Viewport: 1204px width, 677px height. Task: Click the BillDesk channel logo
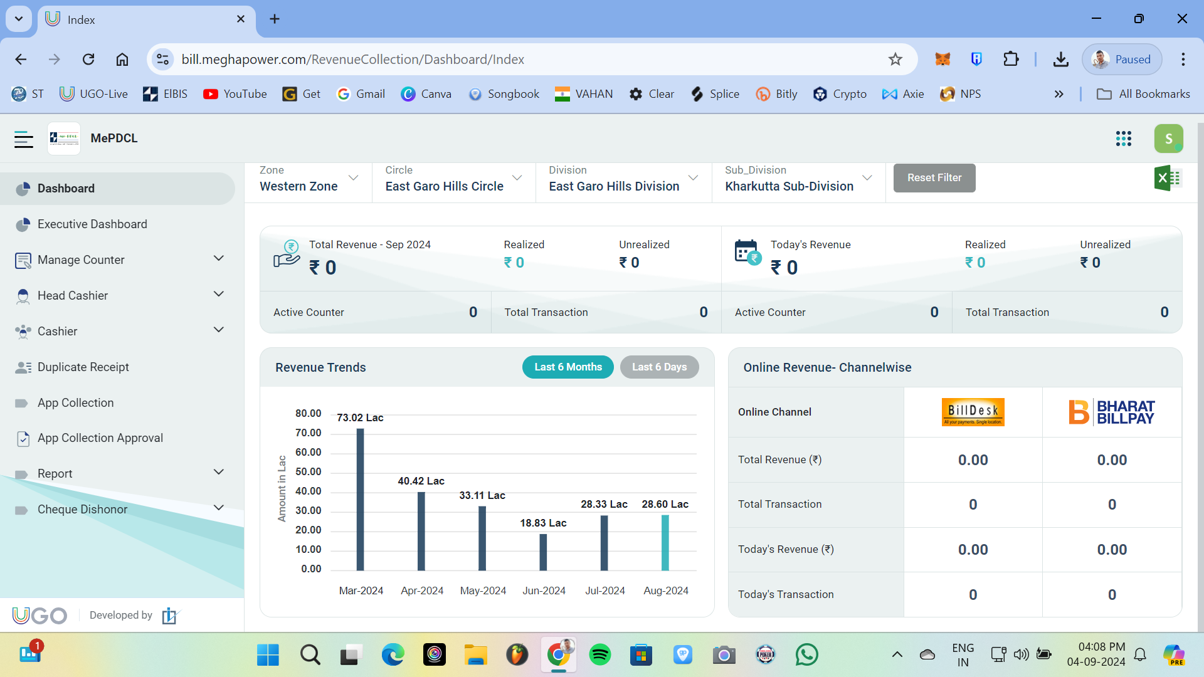tap(973, 412)
